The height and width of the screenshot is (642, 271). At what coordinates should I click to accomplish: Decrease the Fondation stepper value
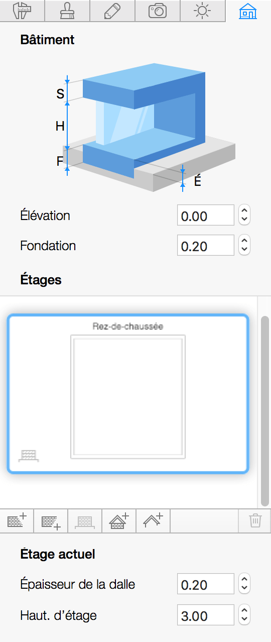pos(244,250)
